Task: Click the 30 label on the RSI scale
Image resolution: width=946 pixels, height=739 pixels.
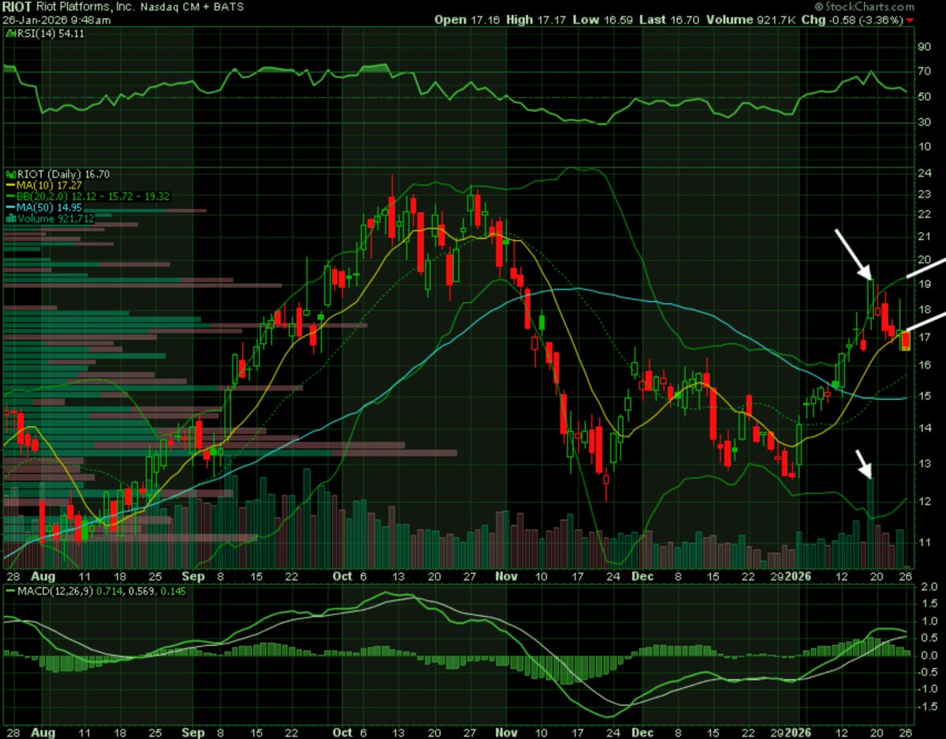Action: coord(924,121)
